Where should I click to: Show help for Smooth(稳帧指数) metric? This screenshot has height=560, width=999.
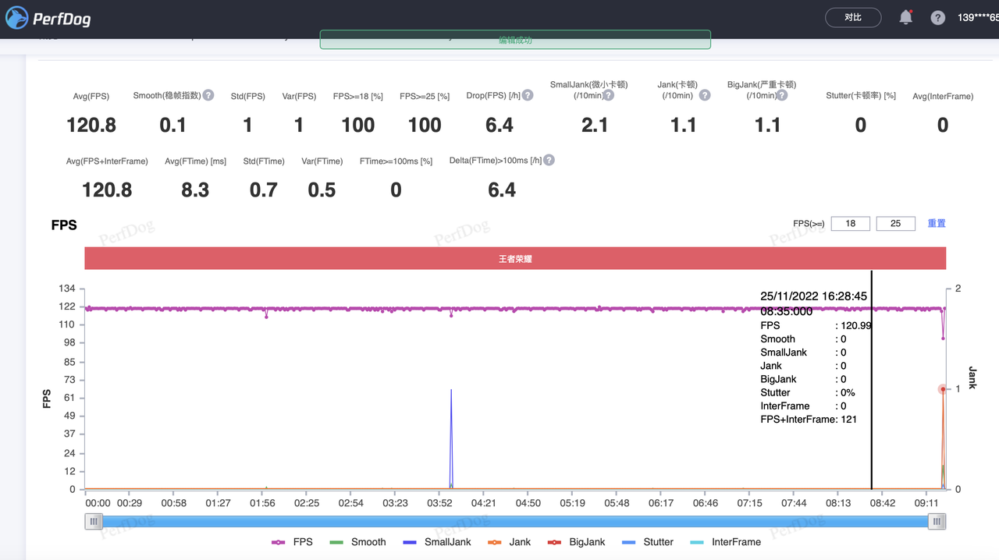point(208,95)
